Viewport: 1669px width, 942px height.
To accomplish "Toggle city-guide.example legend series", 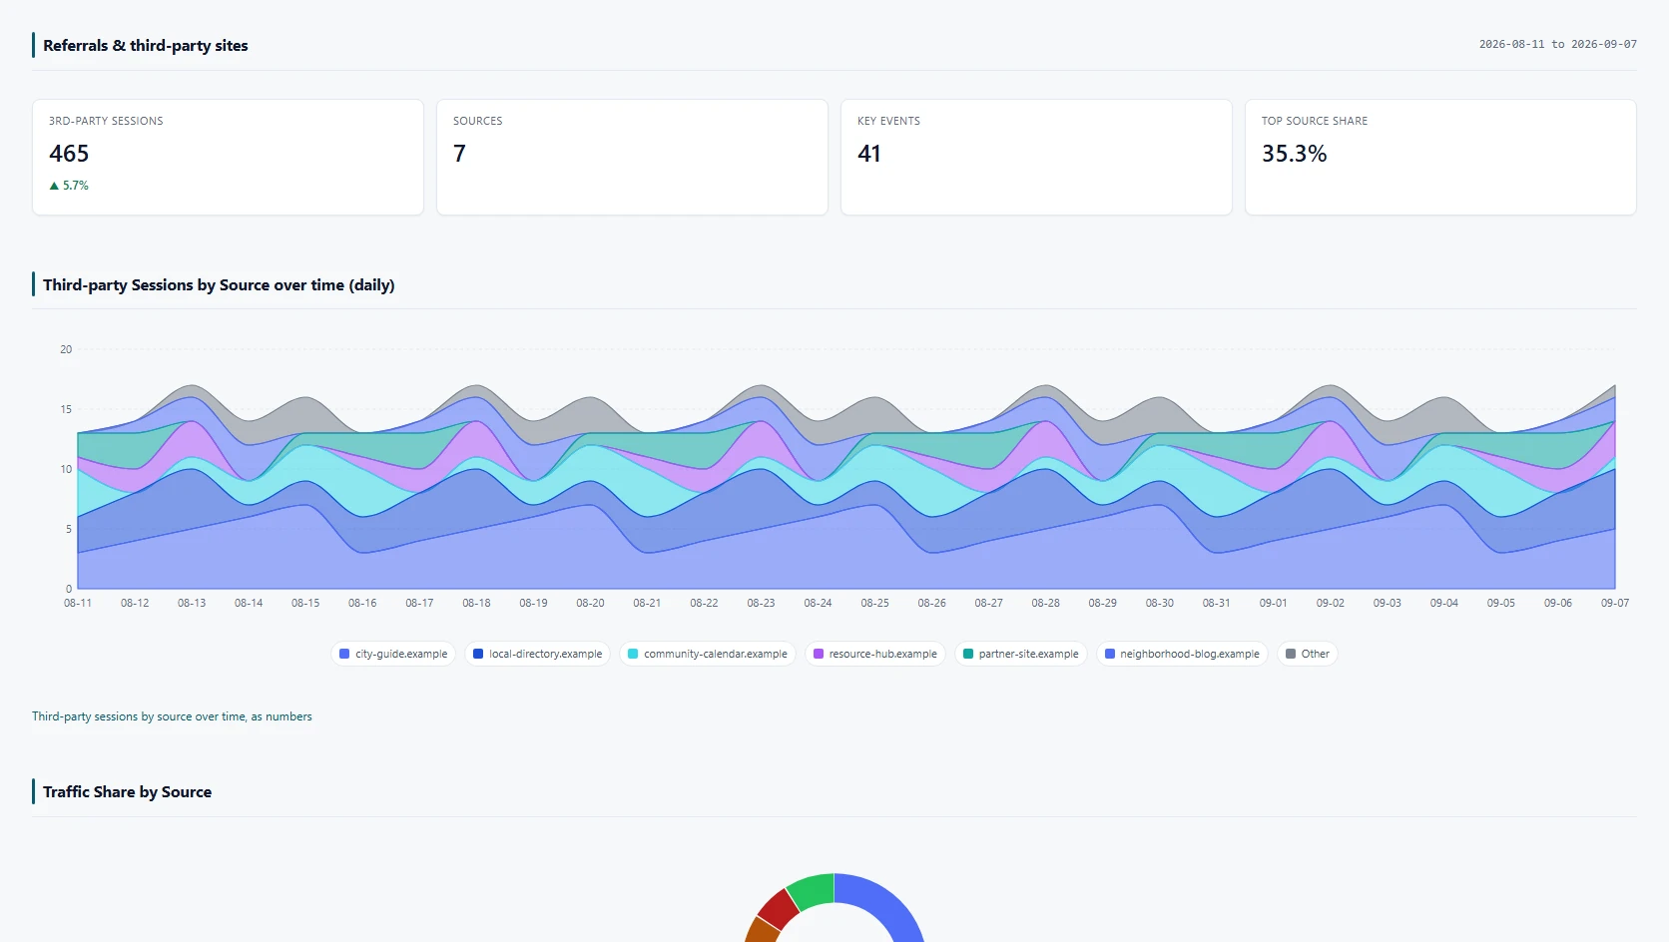I will pyautogui.click(x=393, y=654).
